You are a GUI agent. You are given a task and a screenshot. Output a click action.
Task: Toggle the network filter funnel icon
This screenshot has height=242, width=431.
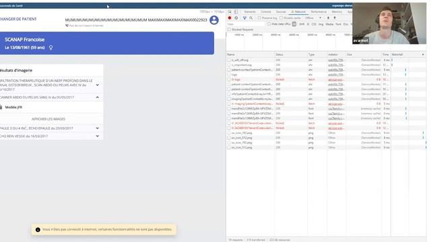pos(244,18)
